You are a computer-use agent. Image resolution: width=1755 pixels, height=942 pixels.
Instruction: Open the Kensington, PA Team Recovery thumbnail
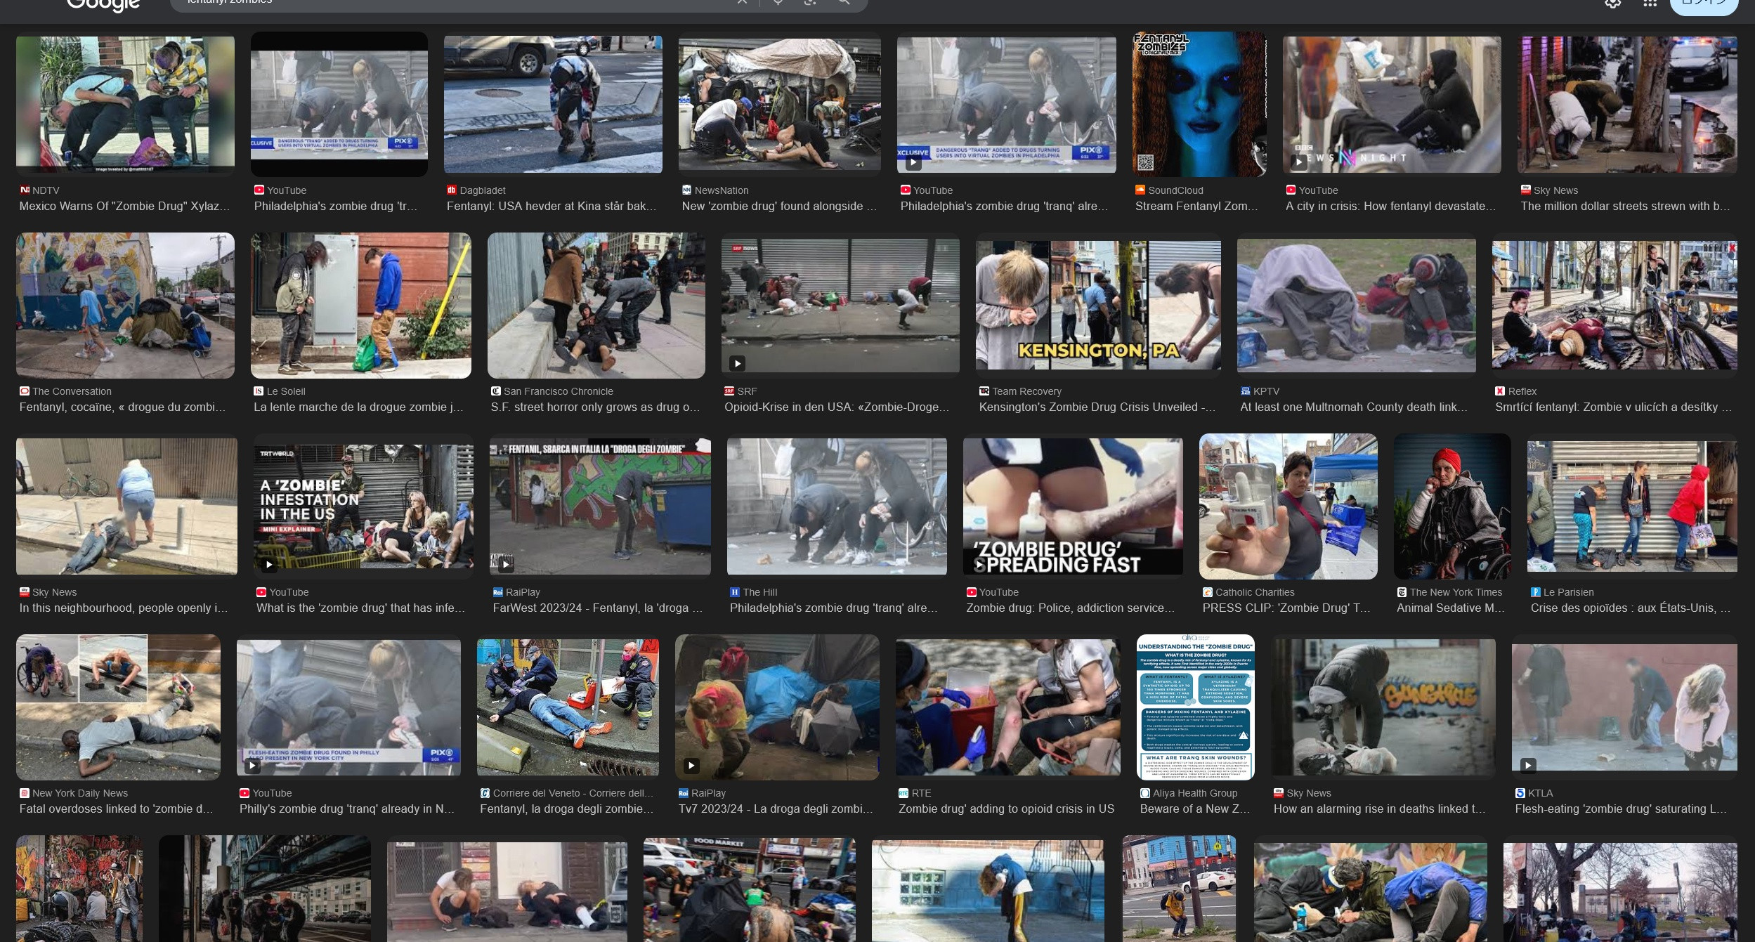(x=1097, y=305)
